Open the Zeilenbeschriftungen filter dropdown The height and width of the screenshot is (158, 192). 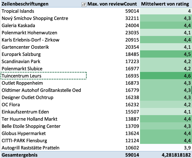(84, 4)
